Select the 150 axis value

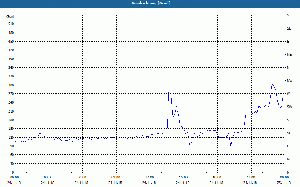[11, 129]
